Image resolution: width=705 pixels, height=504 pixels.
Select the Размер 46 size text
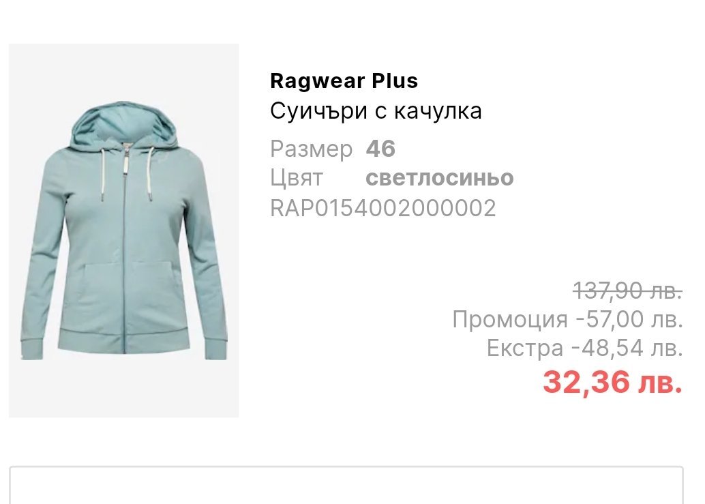(x=333, y=149)
